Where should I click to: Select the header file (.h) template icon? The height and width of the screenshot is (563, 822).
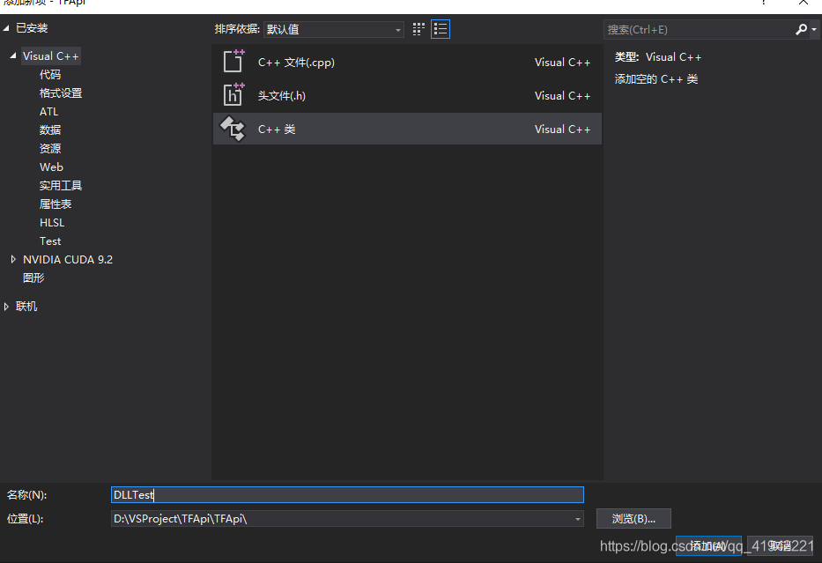[233, 94]
